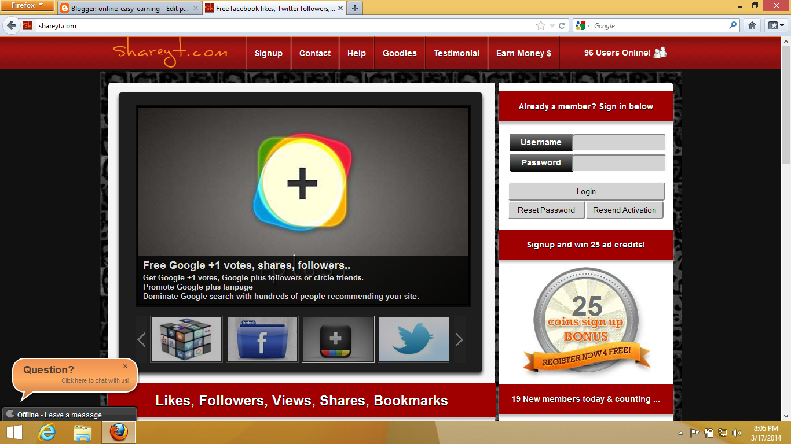
Task: Click the Firefox taskbar icon
Action: click(119, 432)
